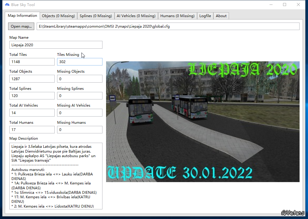
Task: Click the Liepaja 2020 map preview image
Action: [x=203, y=122]
